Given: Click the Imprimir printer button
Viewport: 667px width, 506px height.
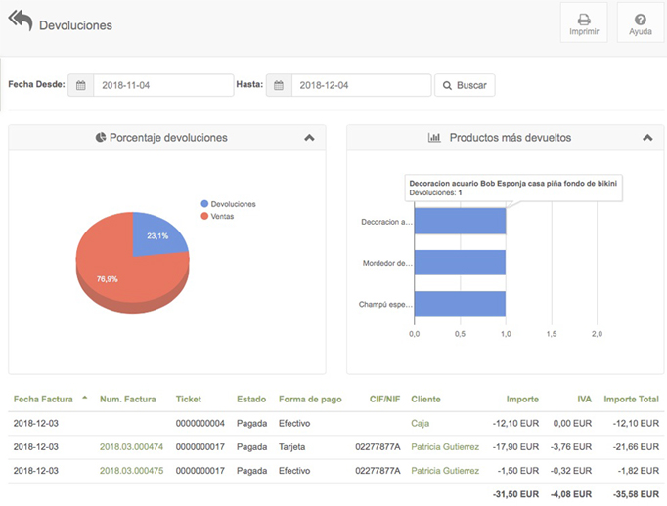Looking at the screenshot, I should [x=583, y=22].
